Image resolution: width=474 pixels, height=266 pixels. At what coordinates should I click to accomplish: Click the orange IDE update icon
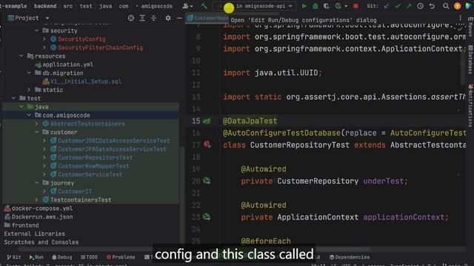(x=458, y=6)
